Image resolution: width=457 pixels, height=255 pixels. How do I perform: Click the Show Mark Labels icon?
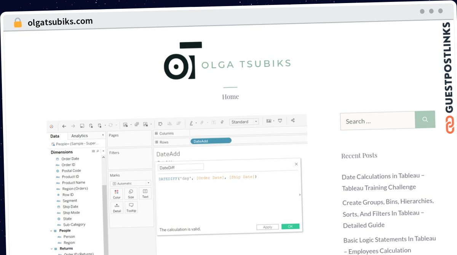pyautogui.click(x=213, y=122)
